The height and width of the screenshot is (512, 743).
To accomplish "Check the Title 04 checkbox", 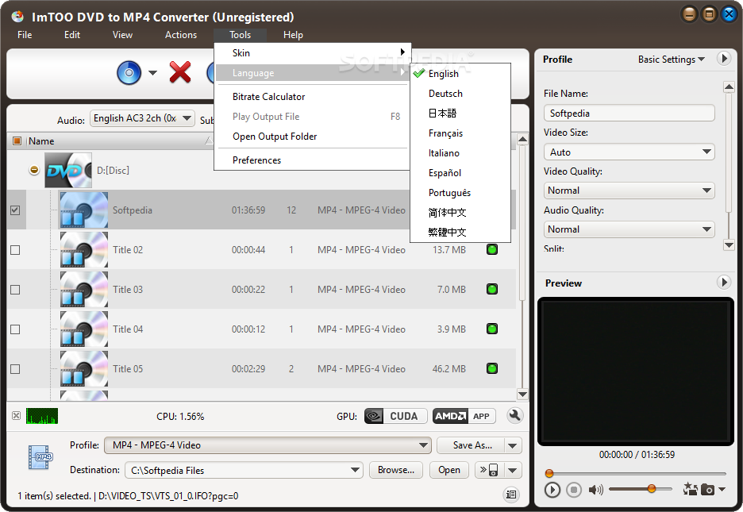I will (x=15, y=329).
